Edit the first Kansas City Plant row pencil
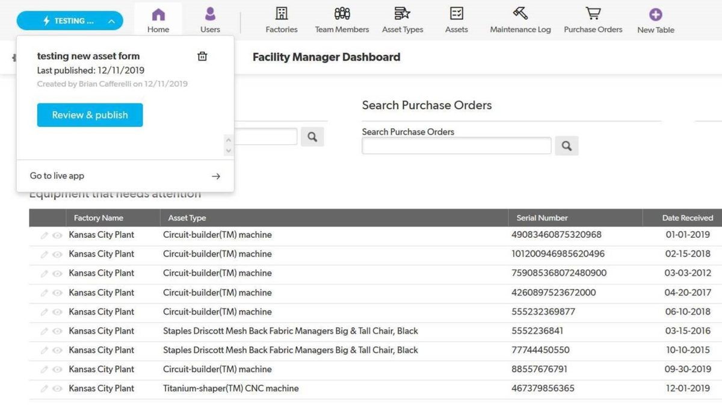This screenshot has height=407, width=722. pos(45,235)
